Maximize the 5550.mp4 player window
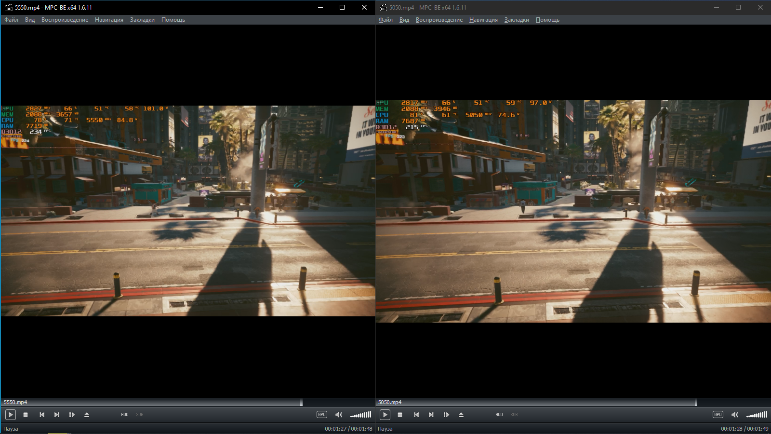 coord(342,7)
